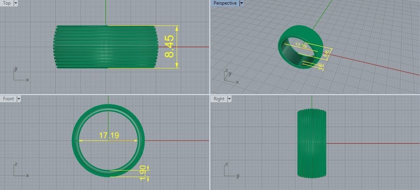The image size is (420, 190).
Task: Click the xyz axis icon in Perspective
Action: click(231, 76)
